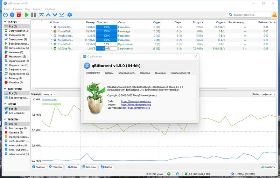Filter by Загружаются (2) status
The height and width of the screenshot is (178, 280).
pos(16,31)
